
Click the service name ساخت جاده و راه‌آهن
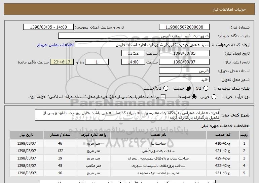pyautogui.click(x=158, y=151)
